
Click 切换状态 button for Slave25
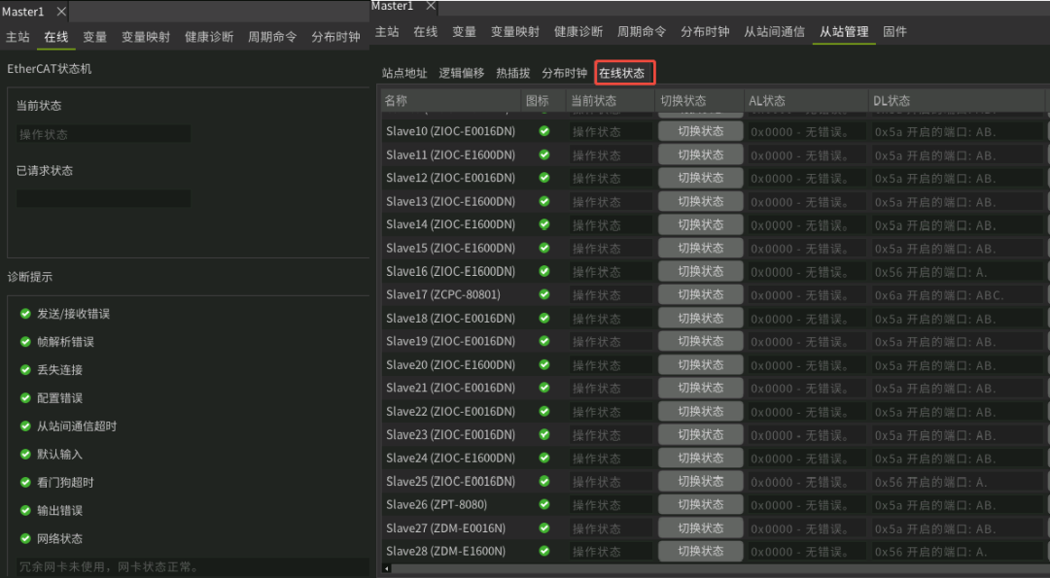pos(700,481)
